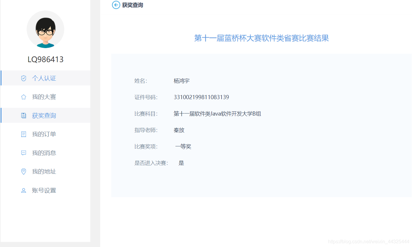This screenshot has height=247, width=412.
Task: View 我的消息 in the sidebar
Action: [x=45, y=153]
